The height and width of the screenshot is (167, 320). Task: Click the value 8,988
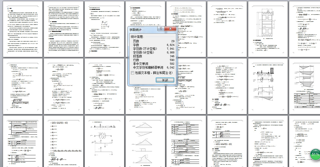tap(171, 52)
